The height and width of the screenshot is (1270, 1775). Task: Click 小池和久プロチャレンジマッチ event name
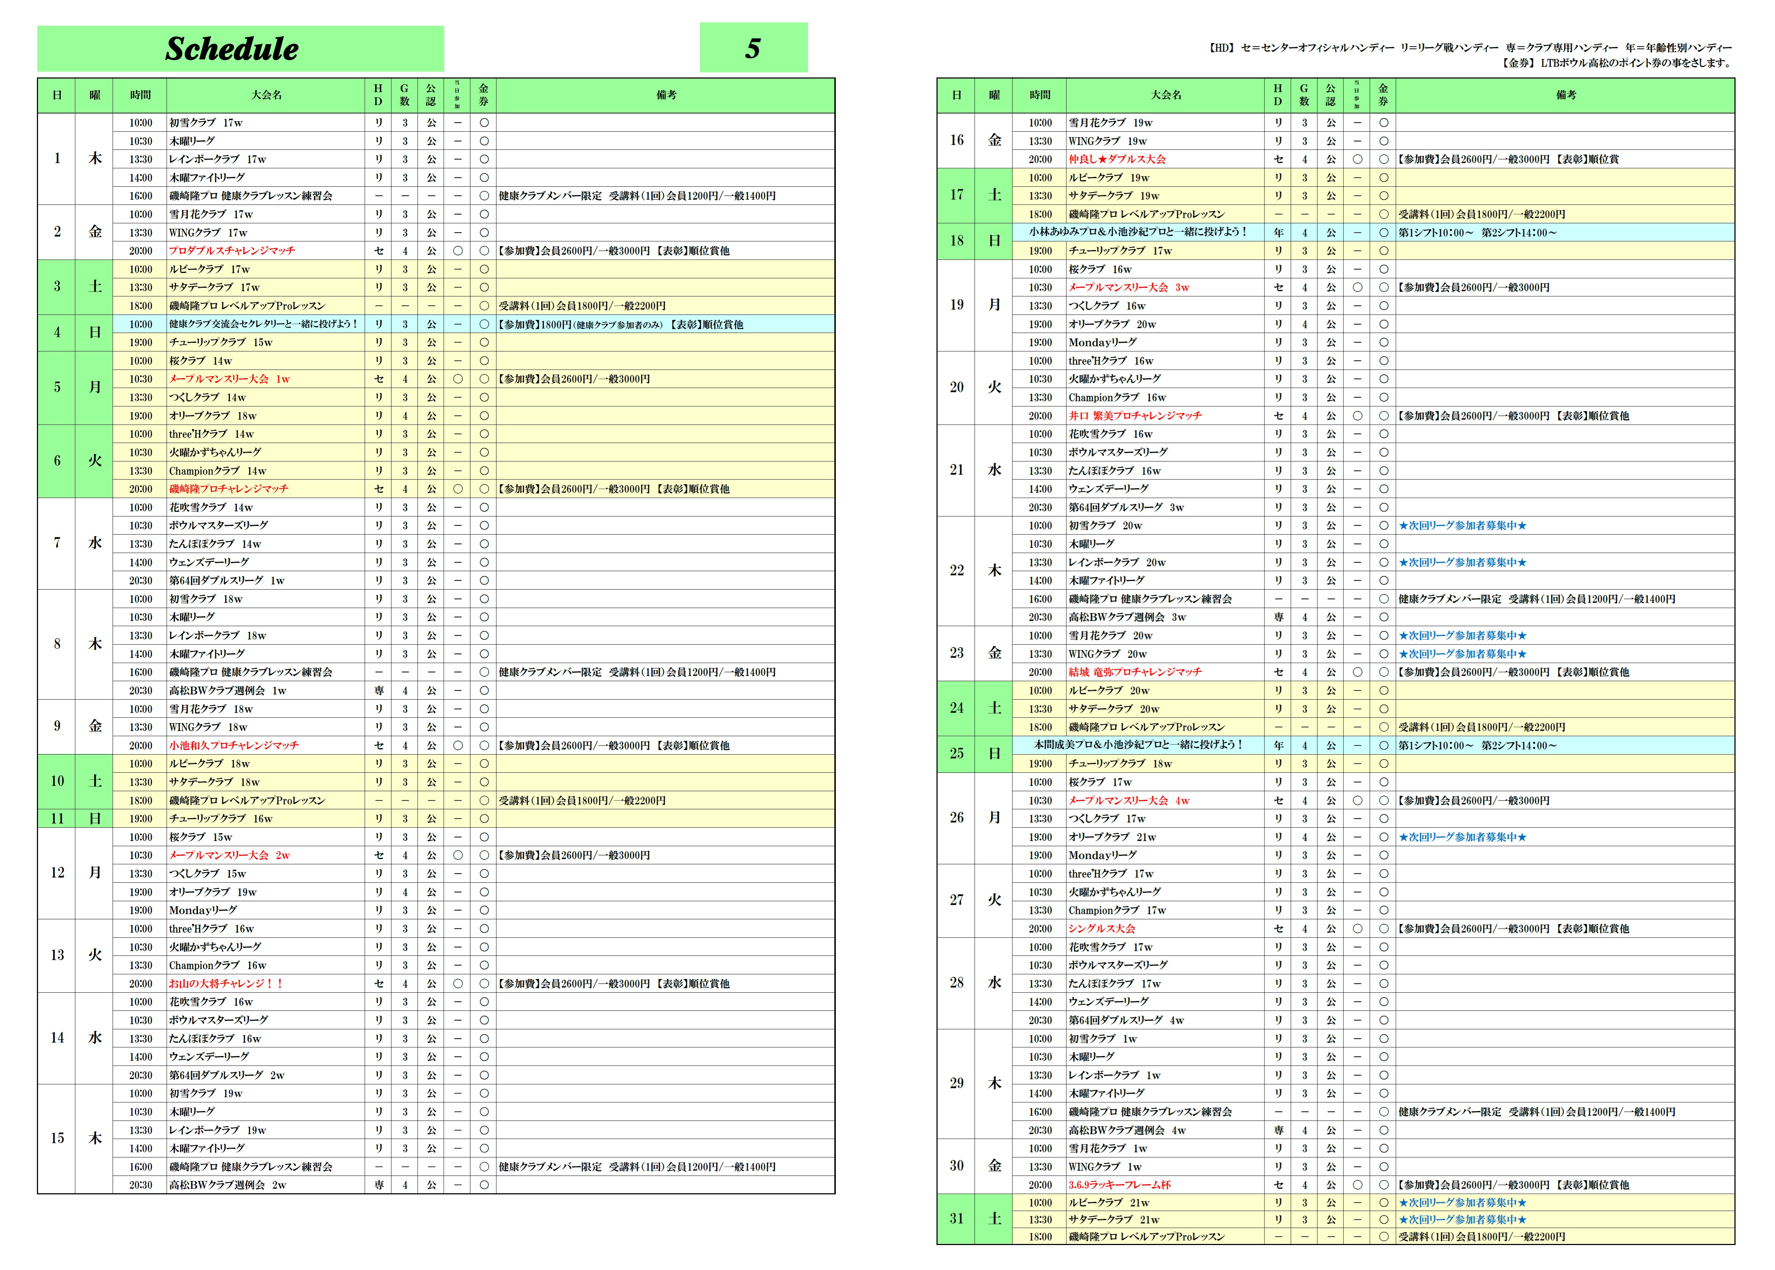click(x=234, y=745)
